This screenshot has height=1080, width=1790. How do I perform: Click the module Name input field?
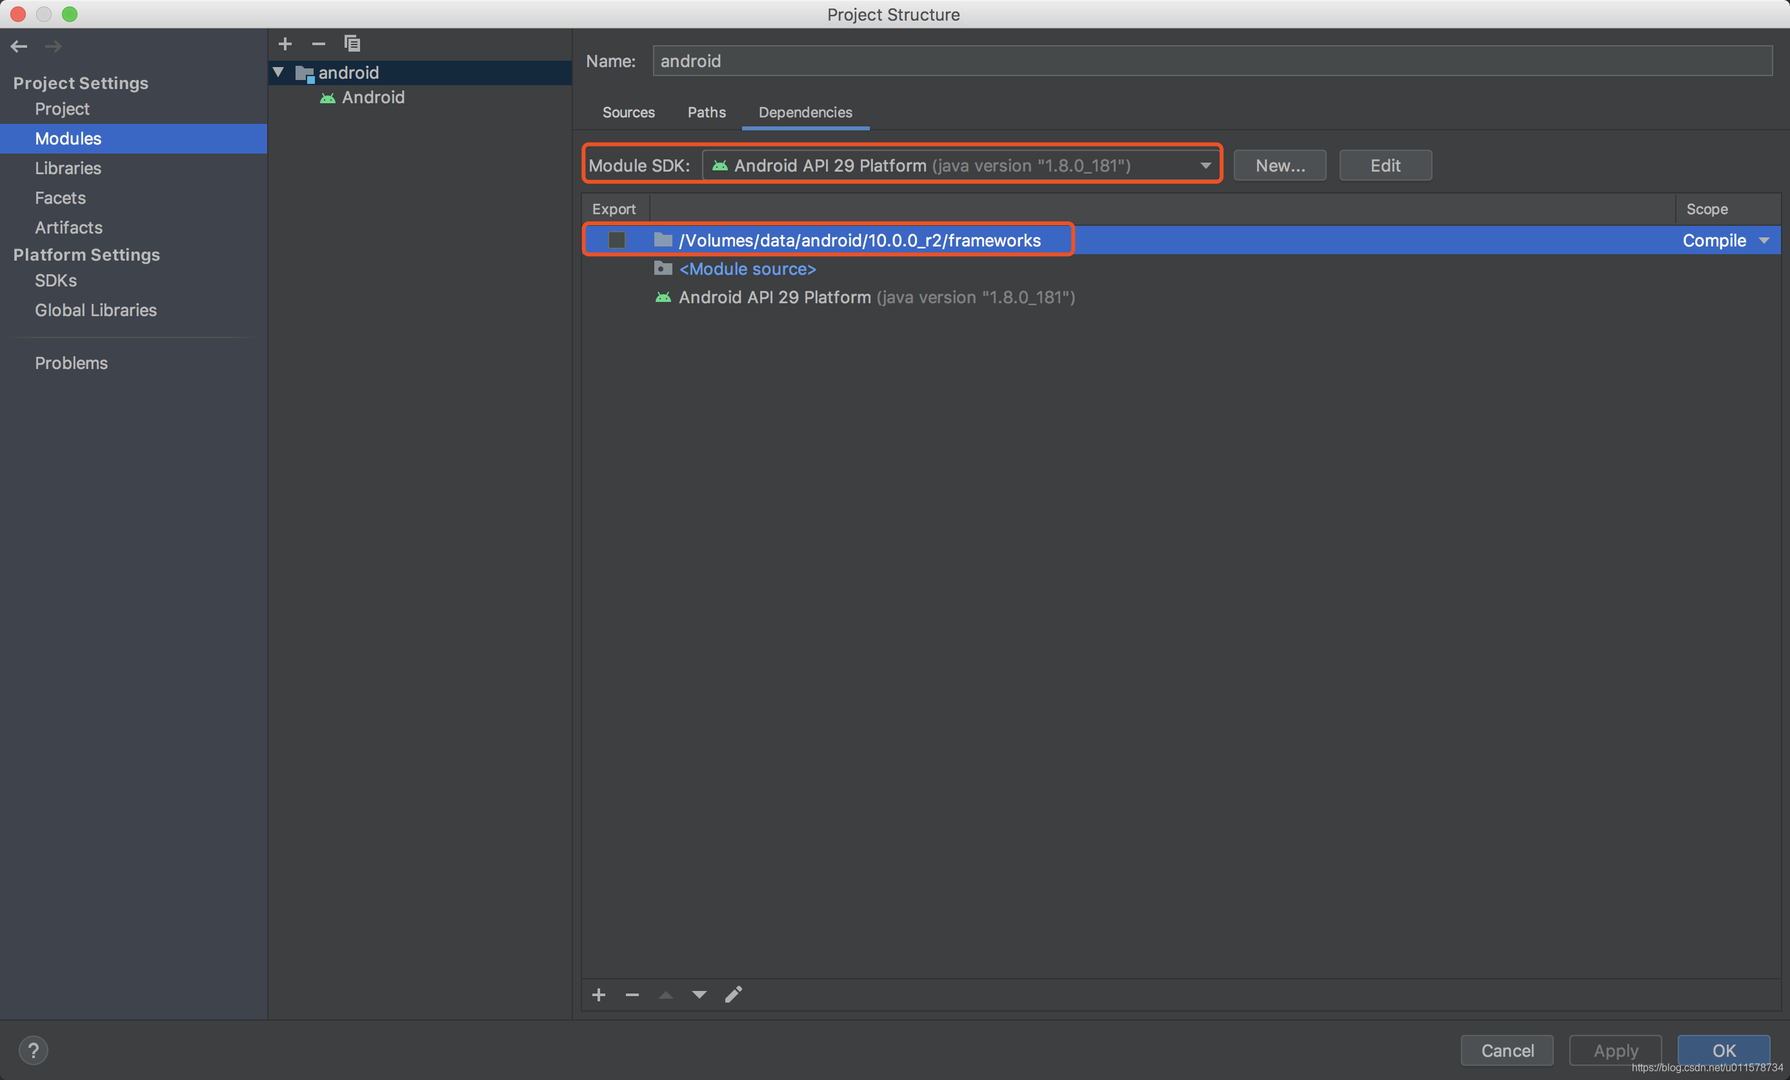click(x=1212, y=61)
